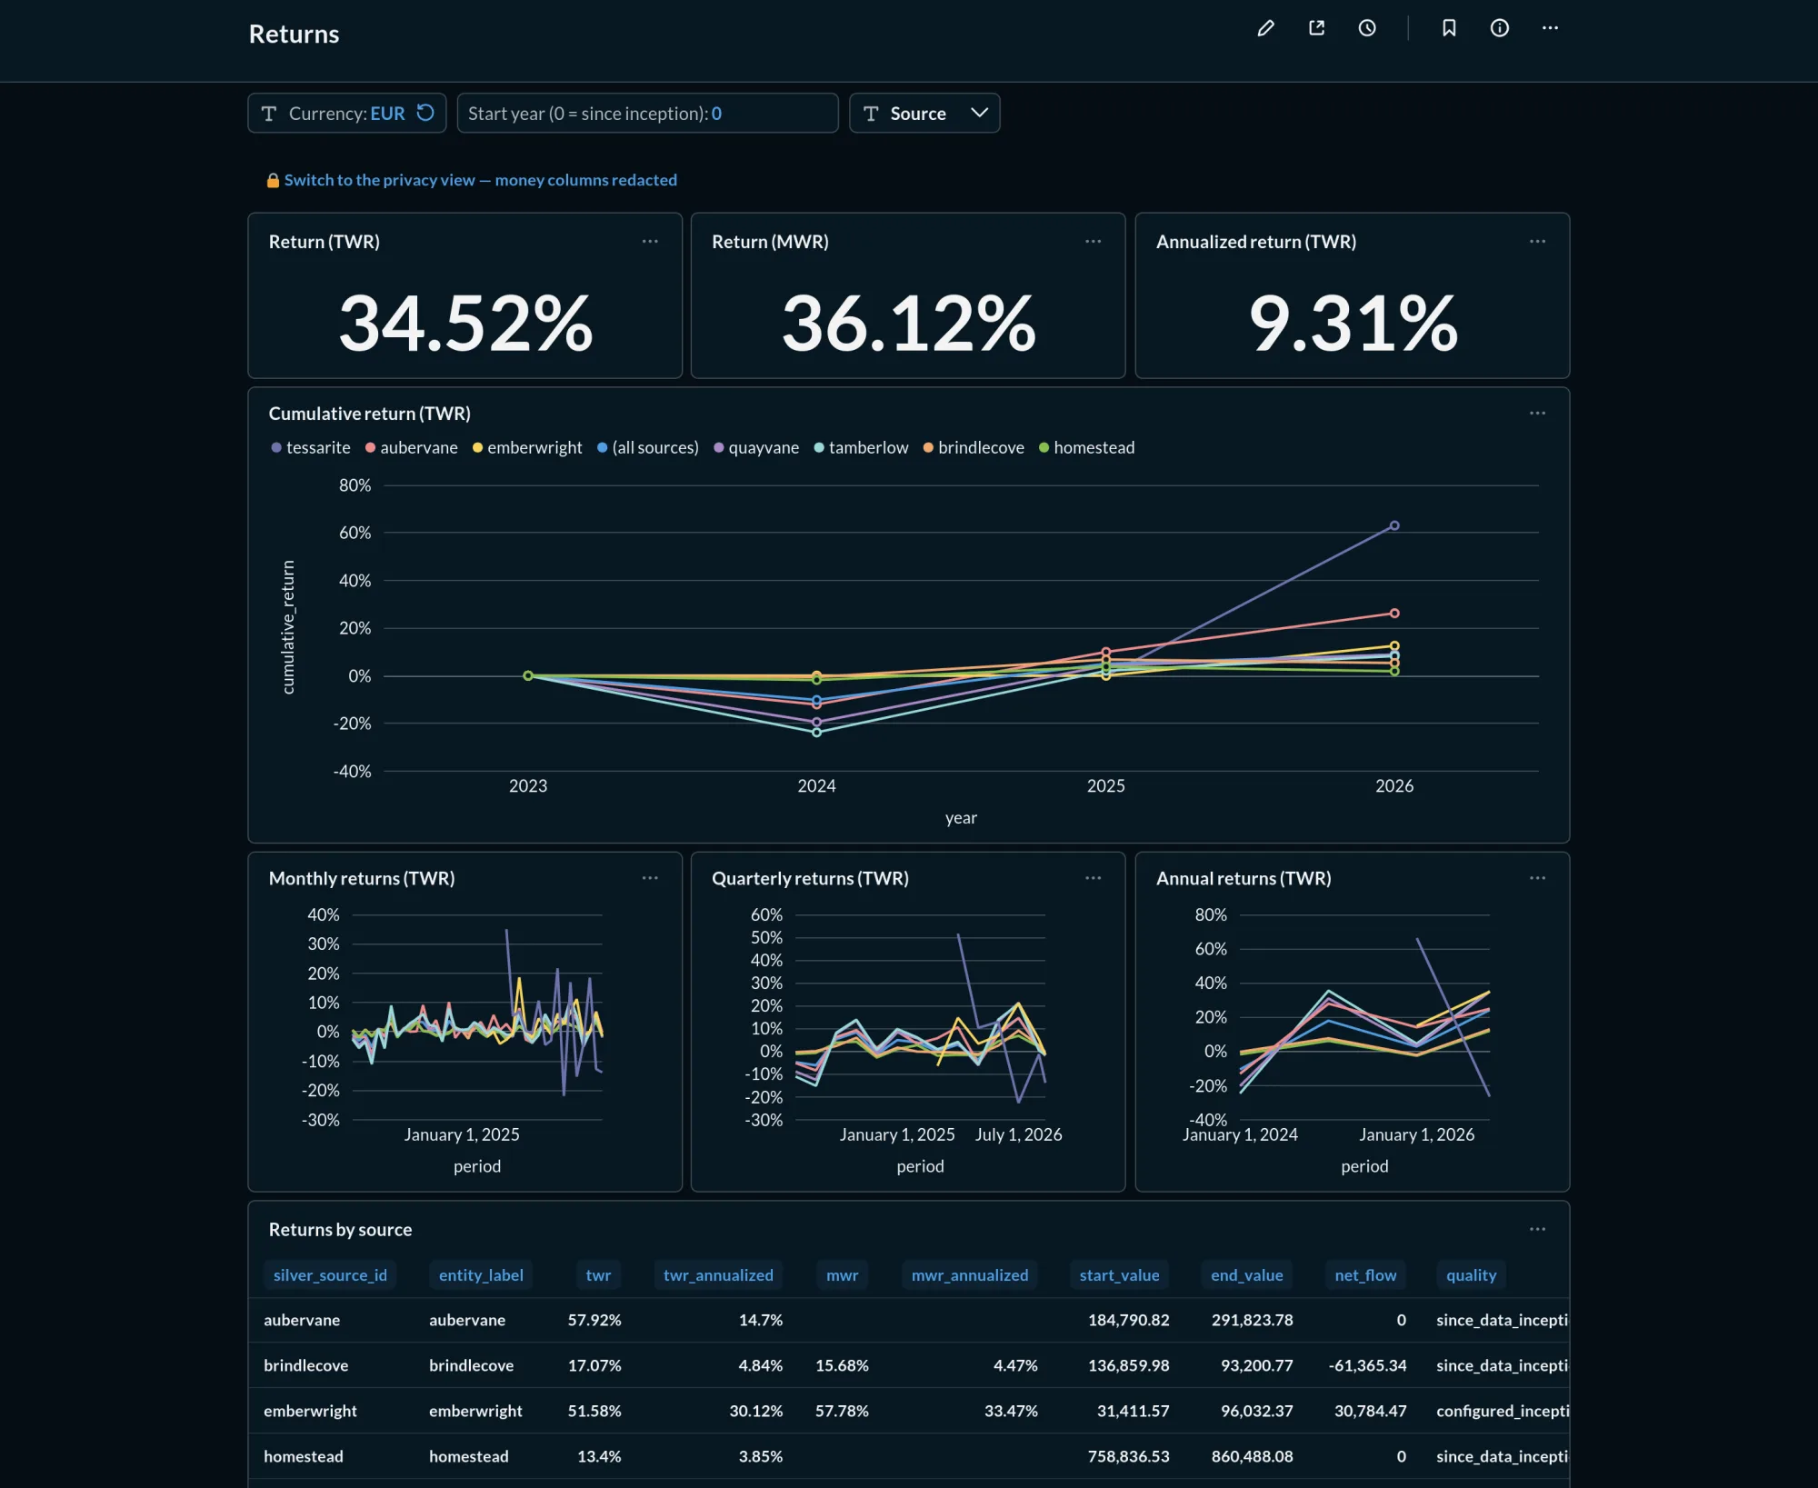1818x1488 pixels.
Task: Toggle tamberlow series in chart legend
Action: coord(862,448)
